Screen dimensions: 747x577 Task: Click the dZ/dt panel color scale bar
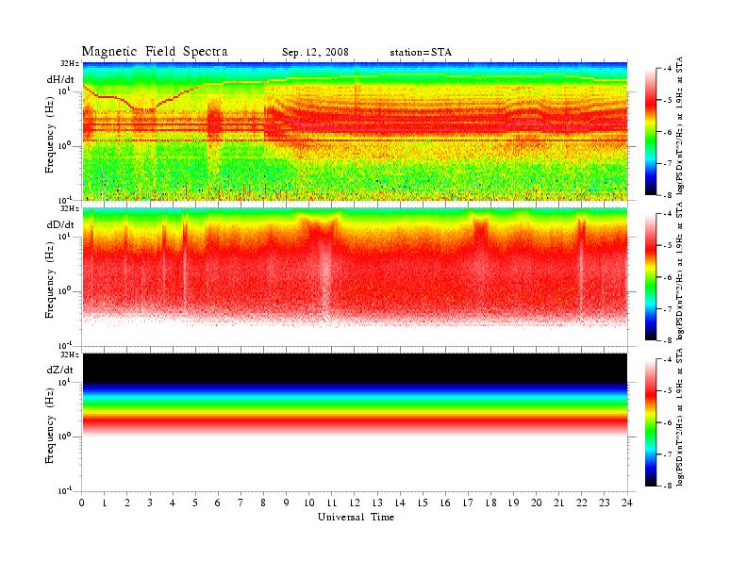pyautogui.click(x=651, y=422)
